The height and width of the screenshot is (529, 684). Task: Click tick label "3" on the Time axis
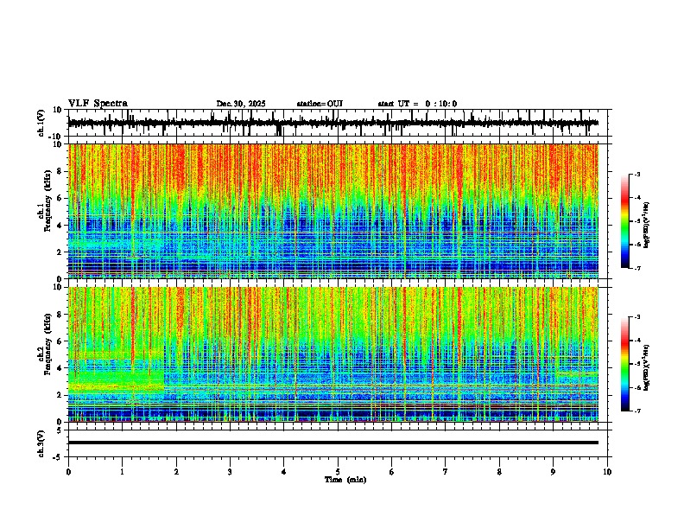coord(230,472)
